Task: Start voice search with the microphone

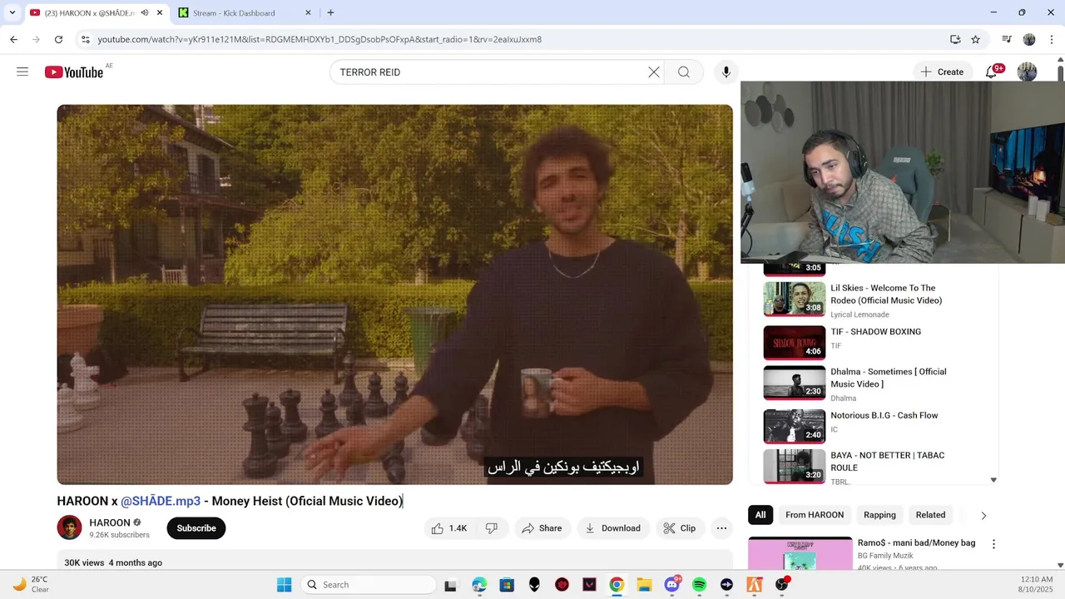Action: (726, 72)
